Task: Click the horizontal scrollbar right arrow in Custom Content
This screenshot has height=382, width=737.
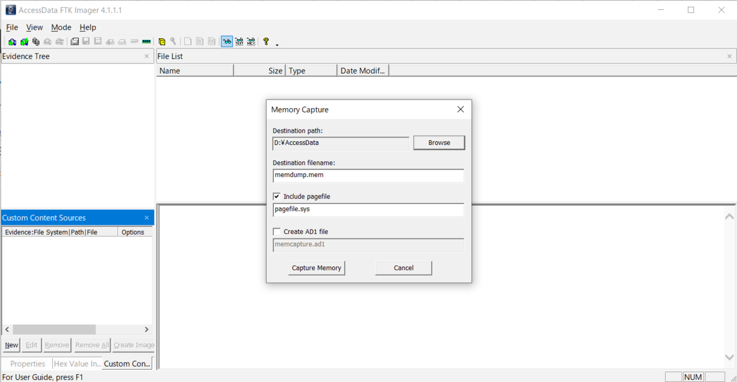Action: point(147,330)
